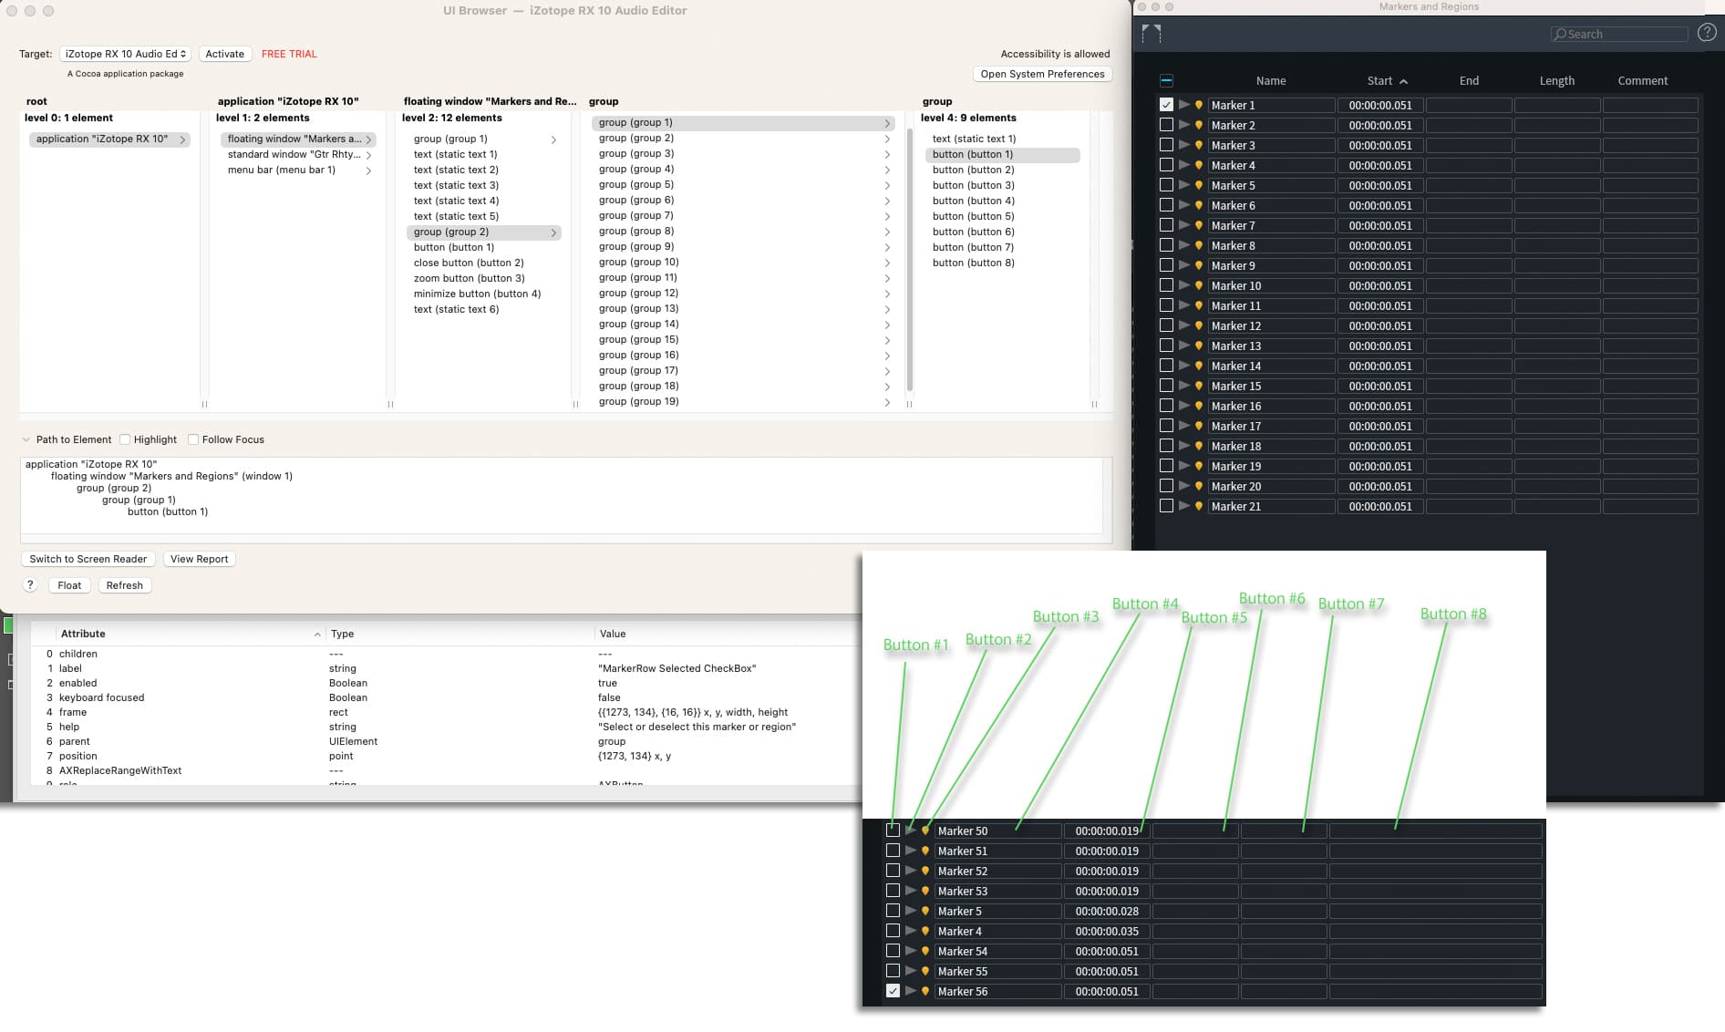Click Switch to Screen Reader button
Screen dimensions: 1725x1032
pyautogui.click(x=88, y=559)
